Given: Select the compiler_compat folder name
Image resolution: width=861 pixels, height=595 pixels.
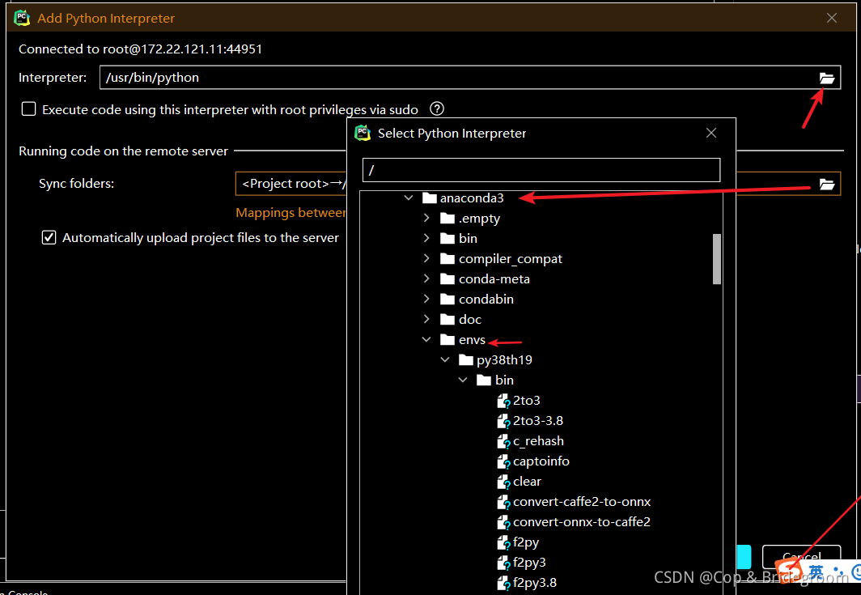Looking at the screenshot, I should click(510, 259).
